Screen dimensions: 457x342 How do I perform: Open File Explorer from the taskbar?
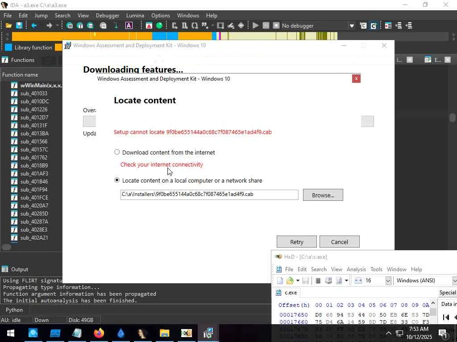(164, 333)
